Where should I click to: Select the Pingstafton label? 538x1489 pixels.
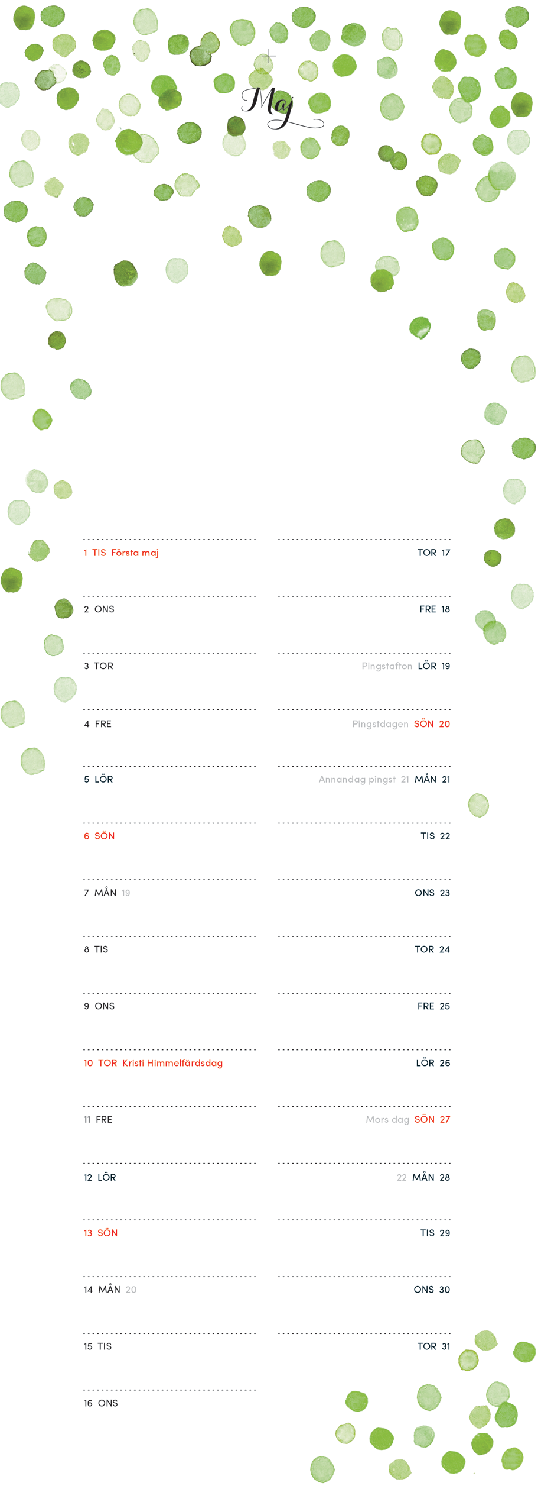387,666
